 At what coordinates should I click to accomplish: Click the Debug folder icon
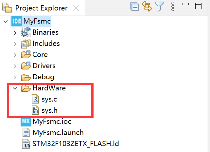pyautogui.click(x=26, y=77)
